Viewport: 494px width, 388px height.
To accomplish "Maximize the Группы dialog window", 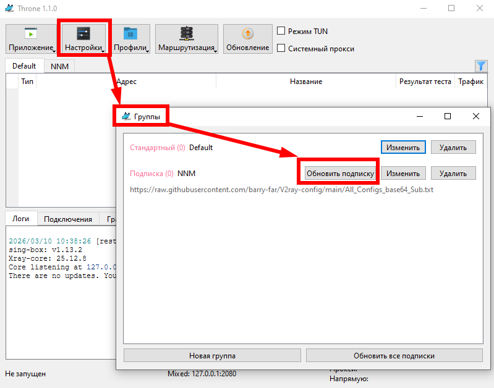I will pyautogui.click(x=448, y=116).
